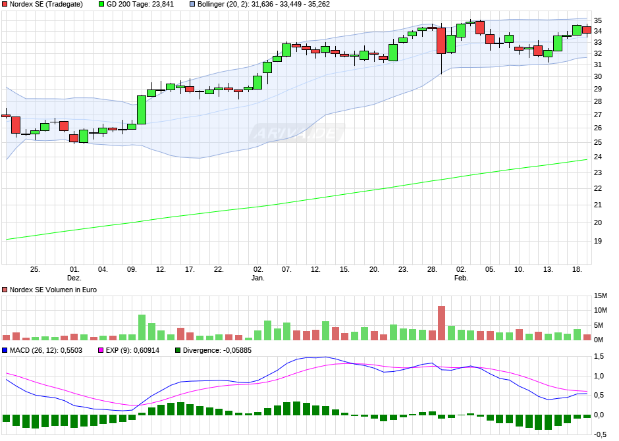Select the 'EXP (9): 0,60914' label

[x=132, y=350]
